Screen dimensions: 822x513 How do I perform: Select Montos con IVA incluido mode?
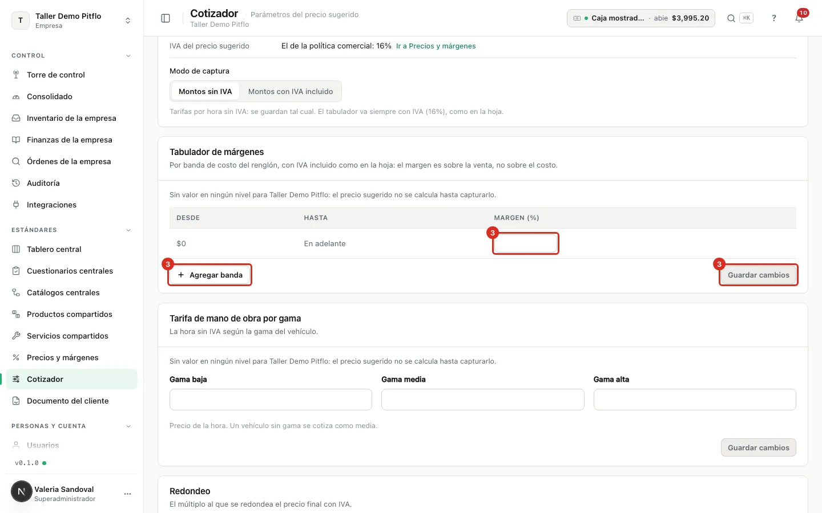[x=291, y=91]
